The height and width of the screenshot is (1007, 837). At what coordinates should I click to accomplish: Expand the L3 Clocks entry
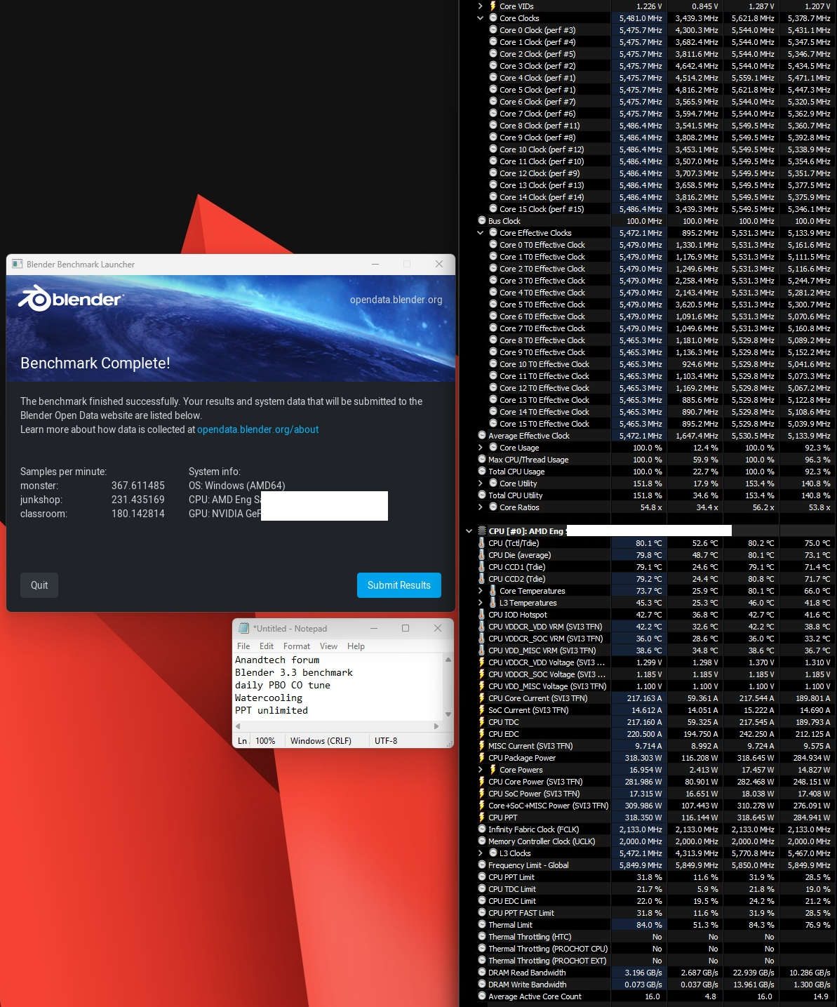[480, 853]
